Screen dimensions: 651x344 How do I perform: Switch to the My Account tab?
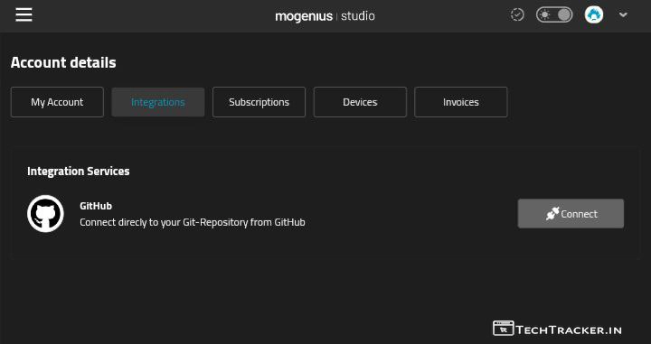tap(57, 102)
